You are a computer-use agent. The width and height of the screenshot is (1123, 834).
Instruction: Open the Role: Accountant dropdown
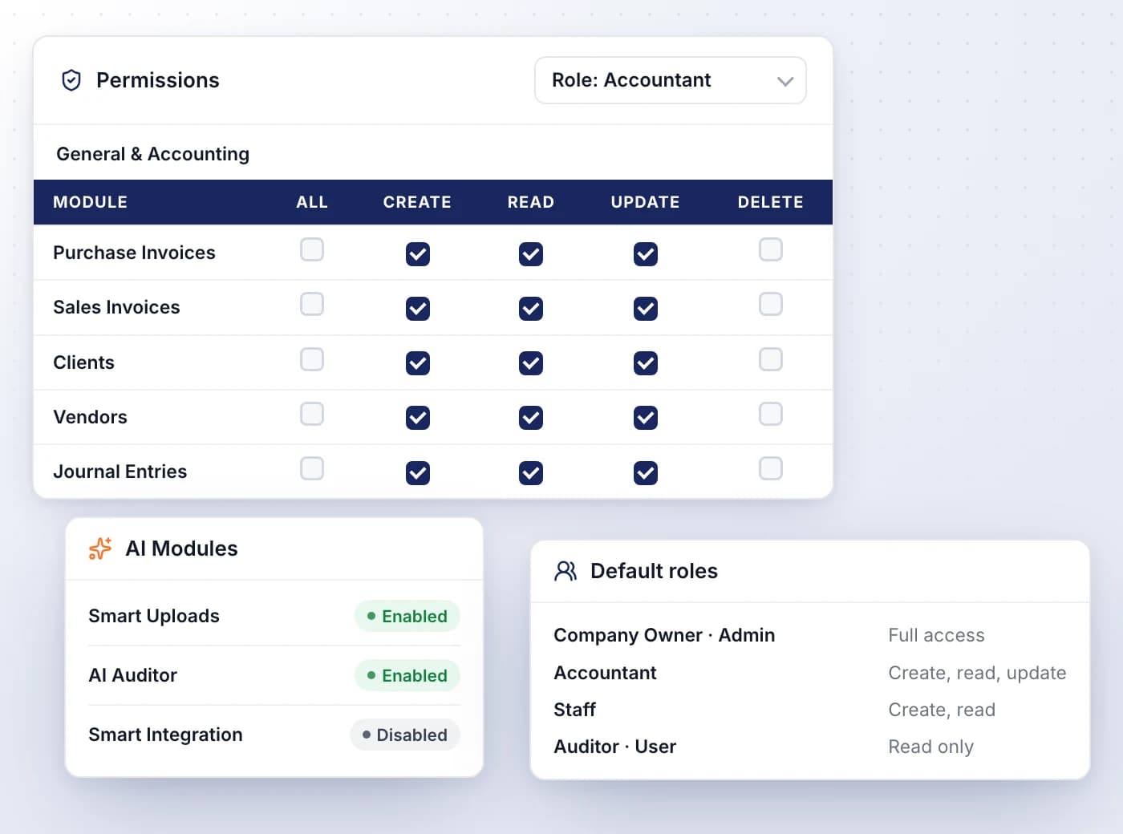tap(671, 80)
